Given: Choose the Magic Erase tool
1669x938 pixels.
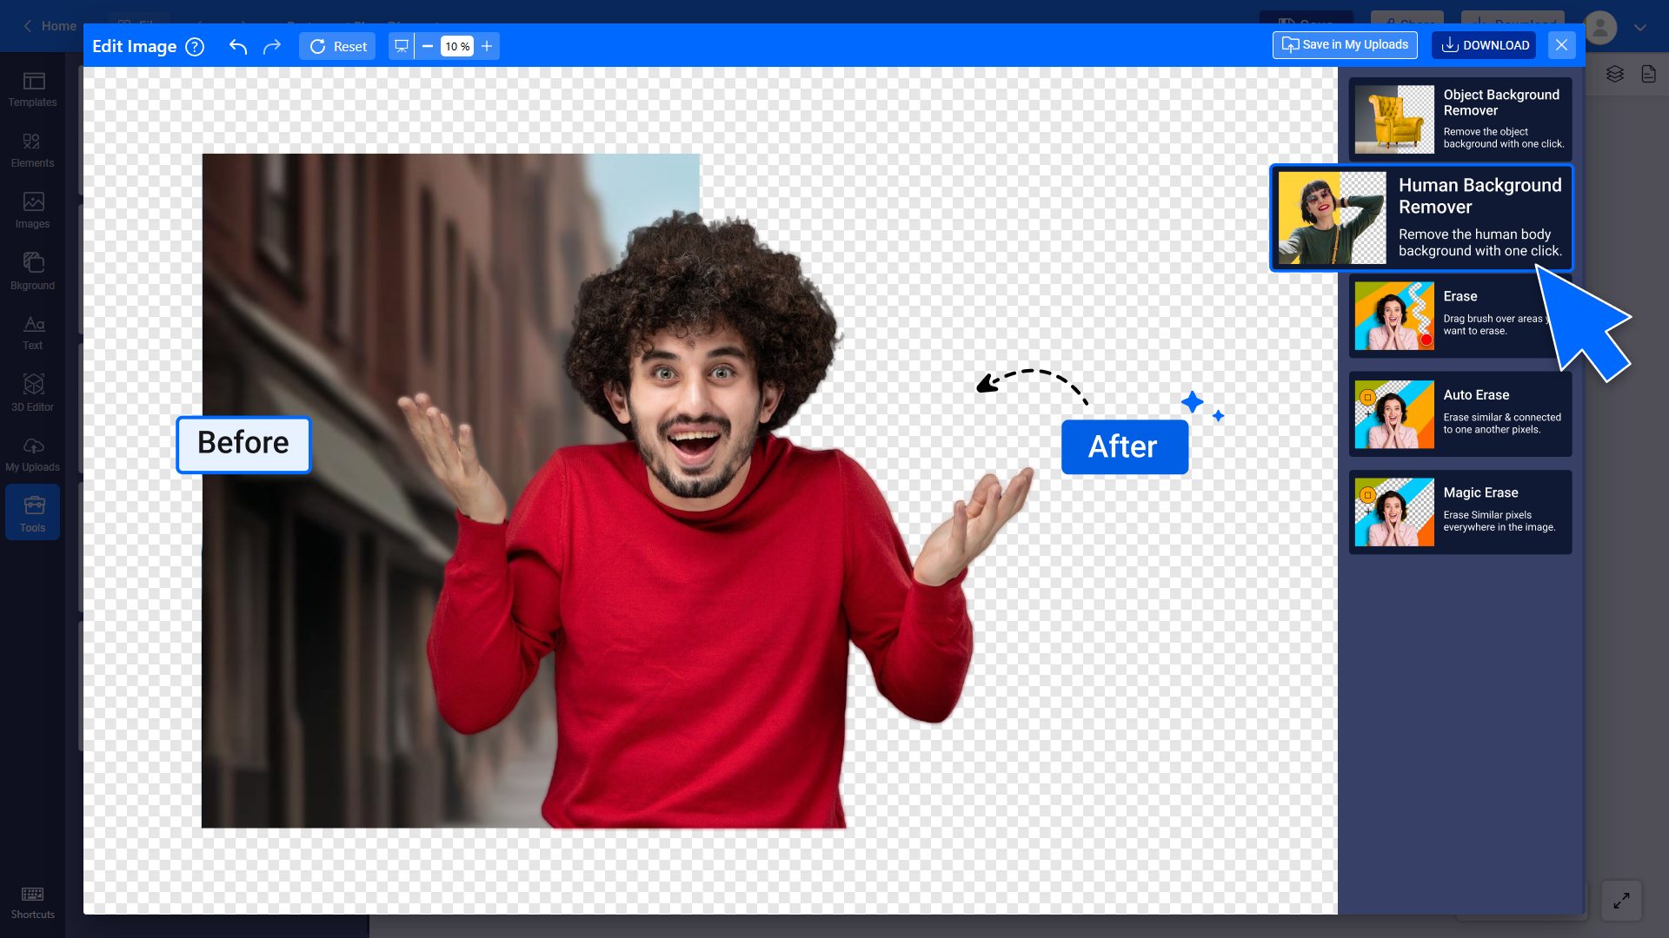Looking at the screenshot, I should tap(1460, 512).
